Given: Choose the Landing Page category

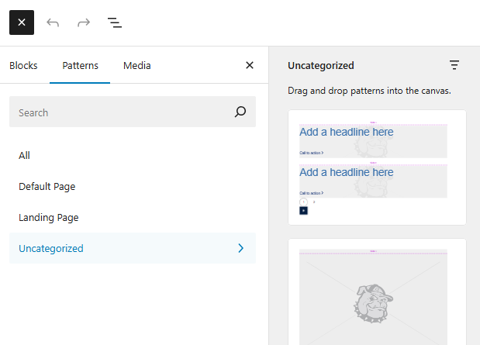Looking at the screenshot, I should [133, 217].
